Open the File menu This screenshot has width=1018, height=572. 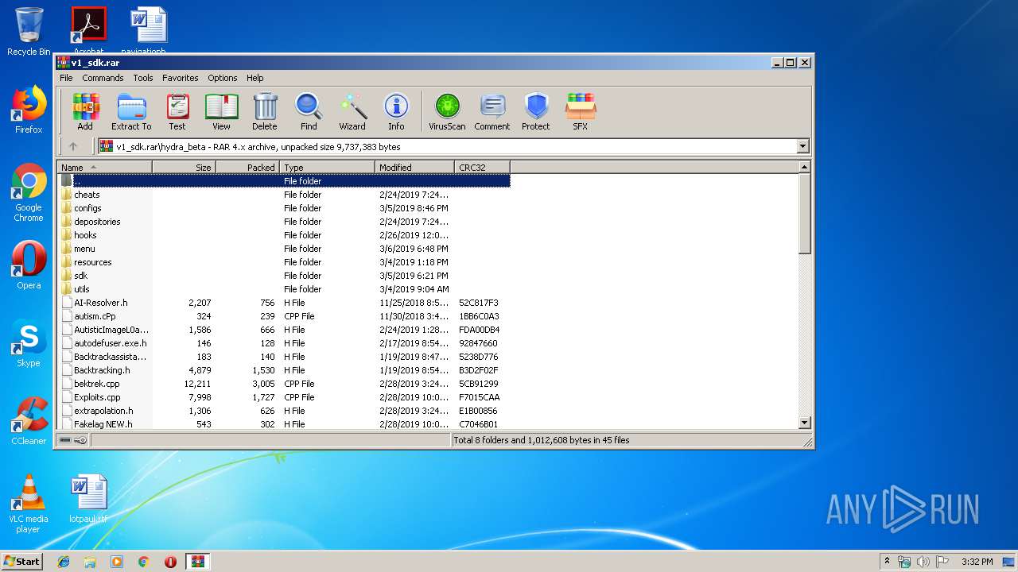coord(66,78)
